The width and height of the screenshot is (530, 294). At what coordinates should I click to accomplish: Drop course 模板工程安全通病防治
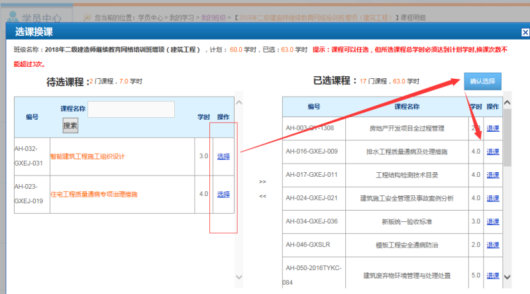tap(493, 244)
